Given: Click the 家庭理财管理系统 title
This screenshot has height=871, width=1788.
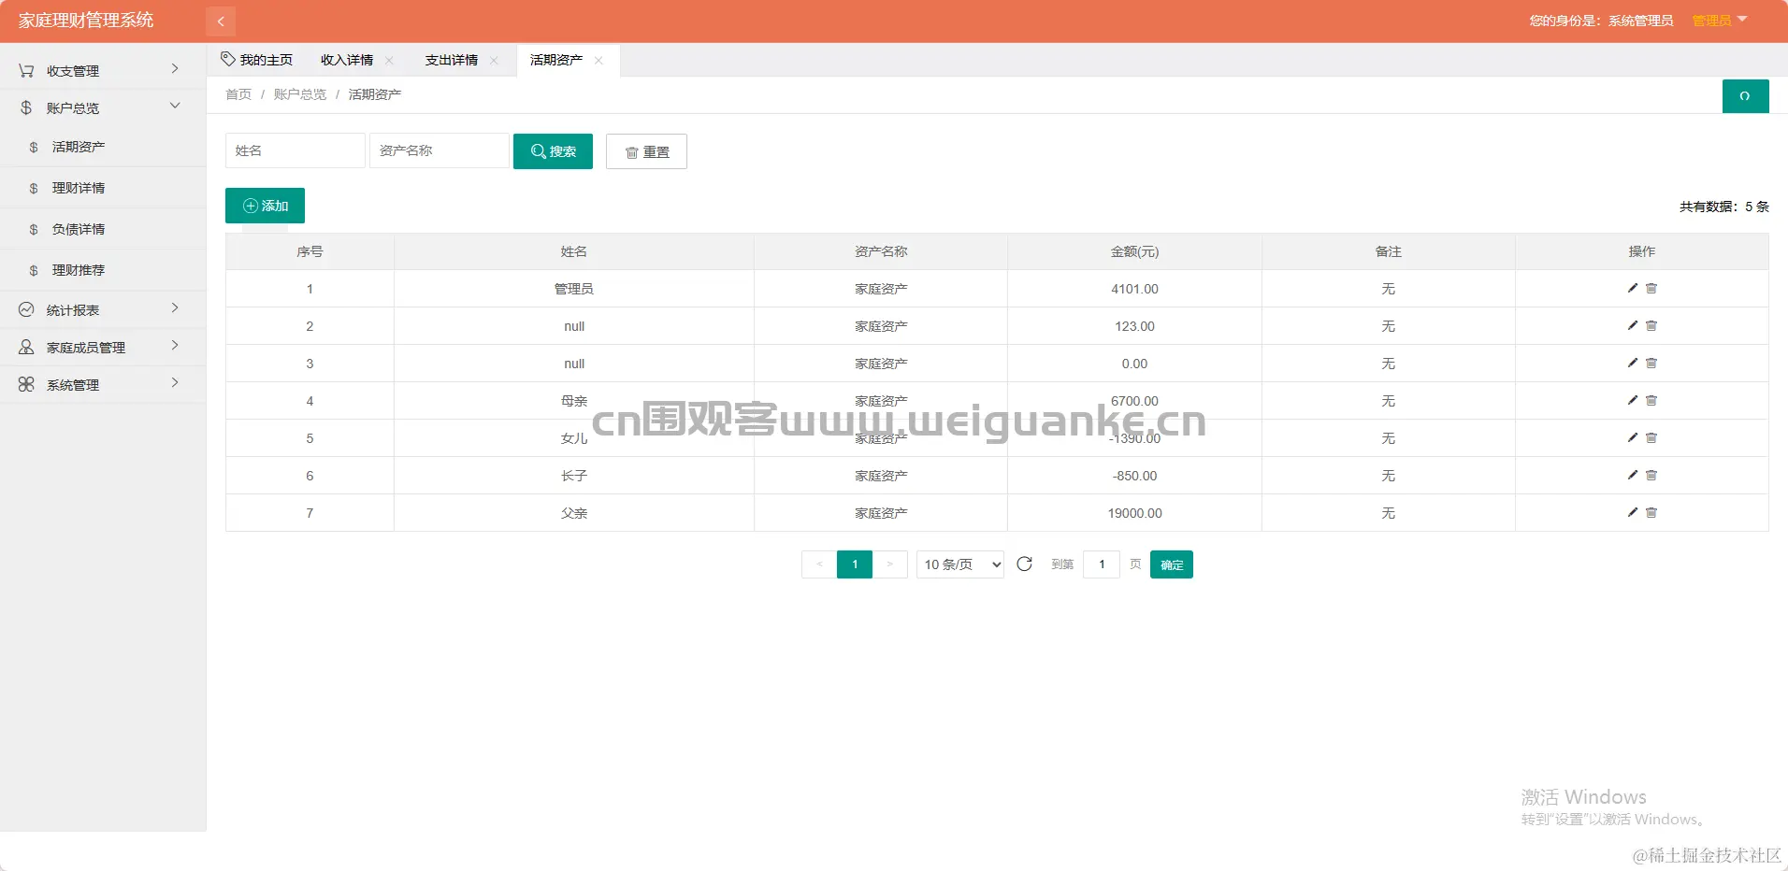Looking at the screenshot, I should point(86,20).
